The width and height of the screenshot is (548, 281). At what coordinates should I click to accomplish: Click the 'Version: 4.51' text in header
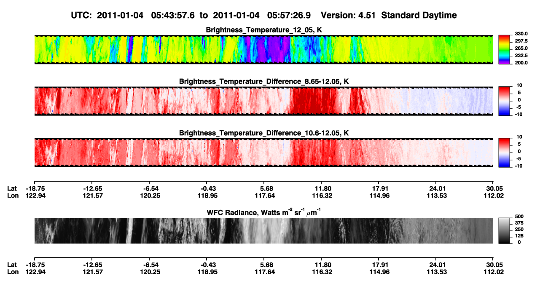point(349,15)
